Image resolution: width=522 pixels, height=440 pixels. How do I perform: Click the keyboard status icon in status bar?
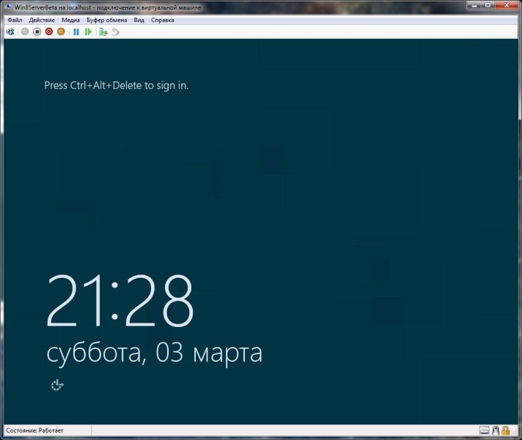tap(485, 430)
